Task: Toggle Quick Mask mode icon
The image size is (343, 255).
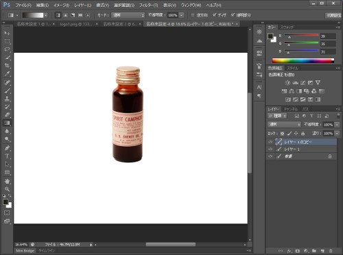Action: tap(7, 213)
